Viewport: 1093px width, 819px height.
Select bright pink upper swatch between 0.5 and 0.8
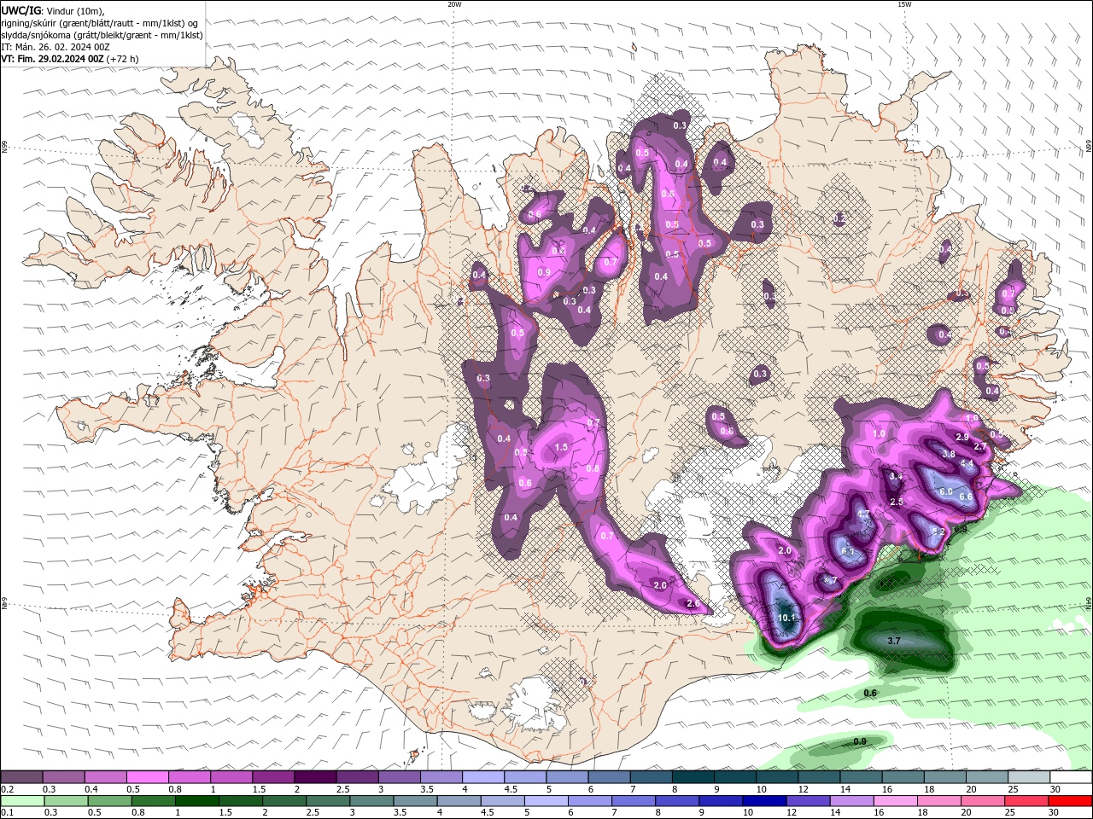(147, 777)
